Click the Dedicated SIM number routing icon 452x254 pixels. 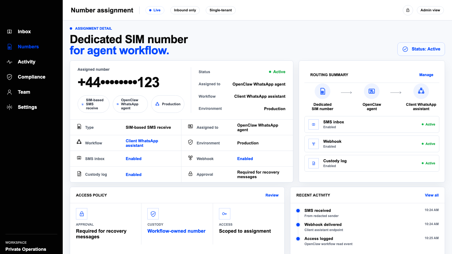click(x=323, y=92)
